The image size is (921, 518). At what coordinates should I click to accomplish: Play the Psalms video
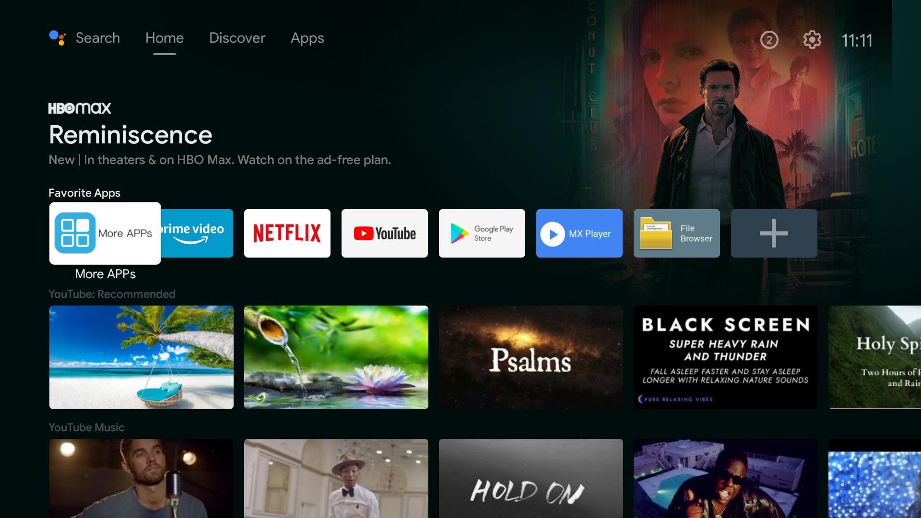point(531,357)
